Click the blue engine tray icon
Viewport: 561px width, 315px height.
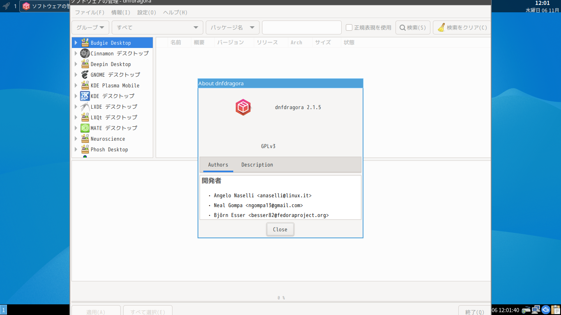click(546, 310)
